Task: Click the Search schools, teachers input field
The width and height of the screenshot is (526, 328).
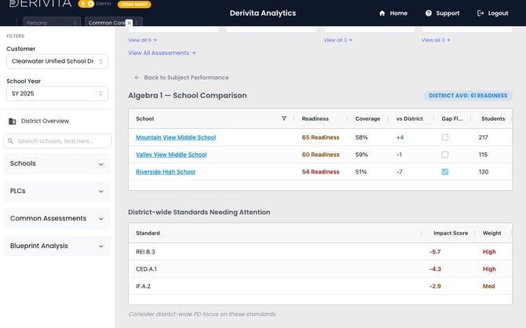Action: click(57, 141)
